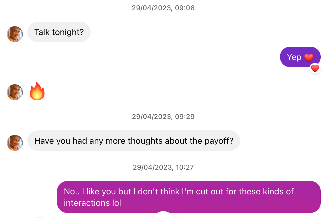325x218 pixels.
Task: Click the 29/04/2023, 09:29 timestamp
Action: point(163,117)
